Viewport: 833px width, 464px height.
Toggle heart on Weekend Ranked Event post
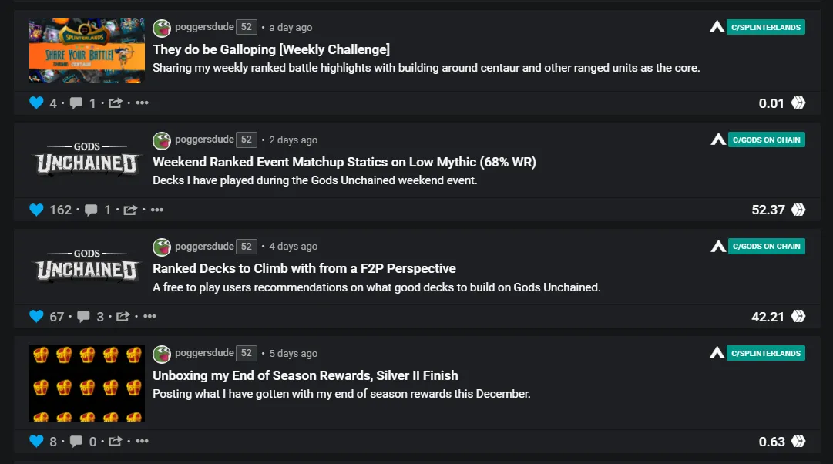[36, 210]
